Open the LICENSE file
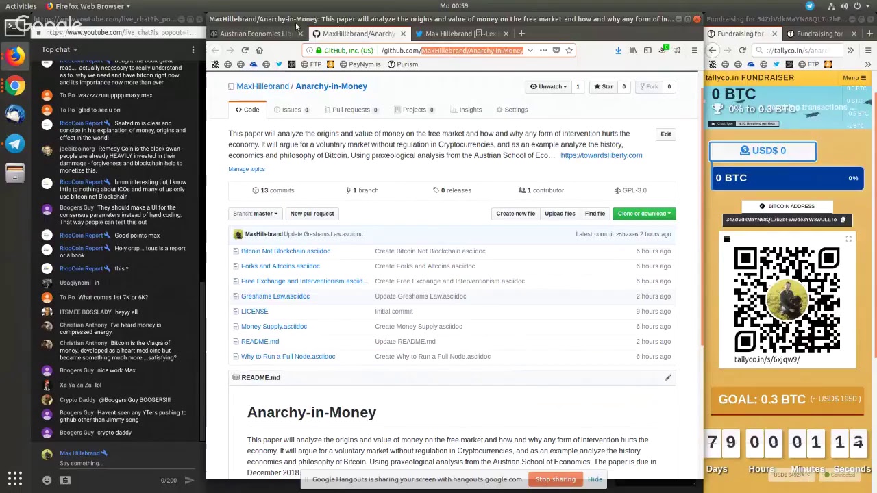The height and width of the screenshot is (493, 877). point(255,312)
